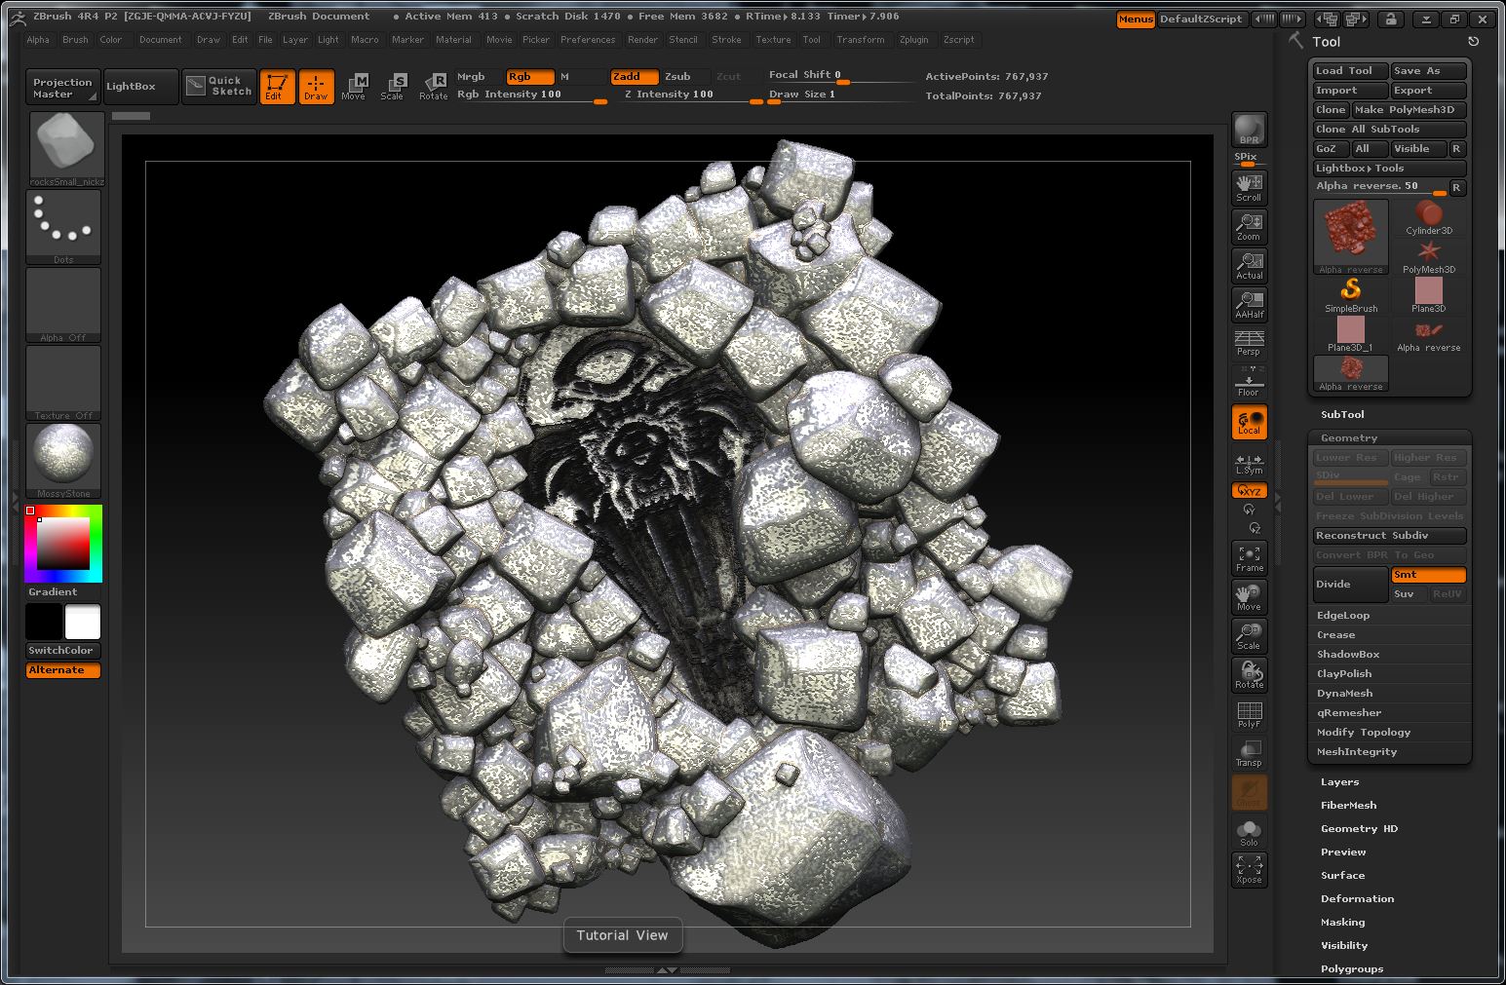Click Move icon in right canvas shelf
Viewport: 1506px width, 985px height.
click(1249, 597)
